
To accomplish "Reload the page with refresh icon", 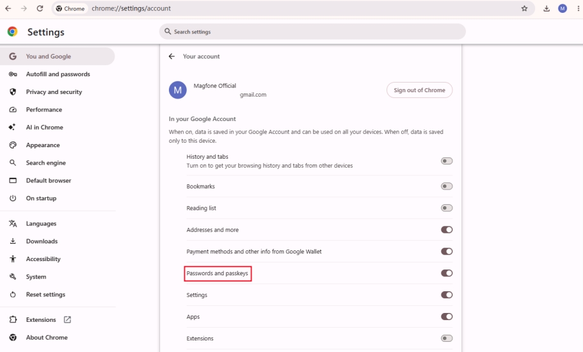I will click(x=40, y=8).
